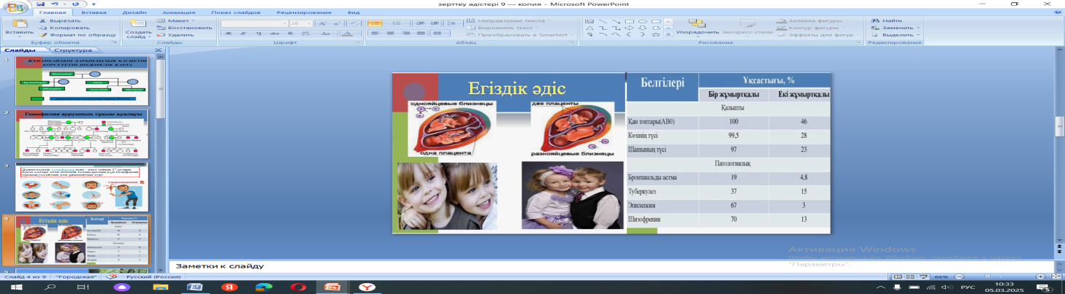Toggle underline Ч formatting

click(259, 34)
